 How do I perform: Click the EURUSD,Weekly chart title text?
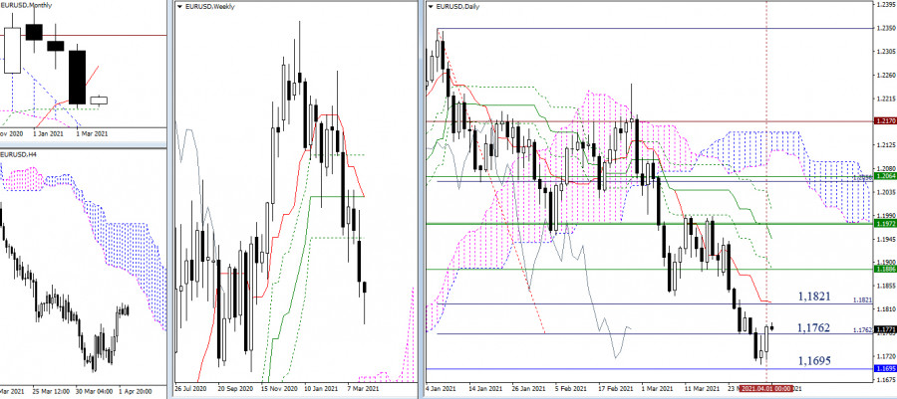tap(210, 7)
